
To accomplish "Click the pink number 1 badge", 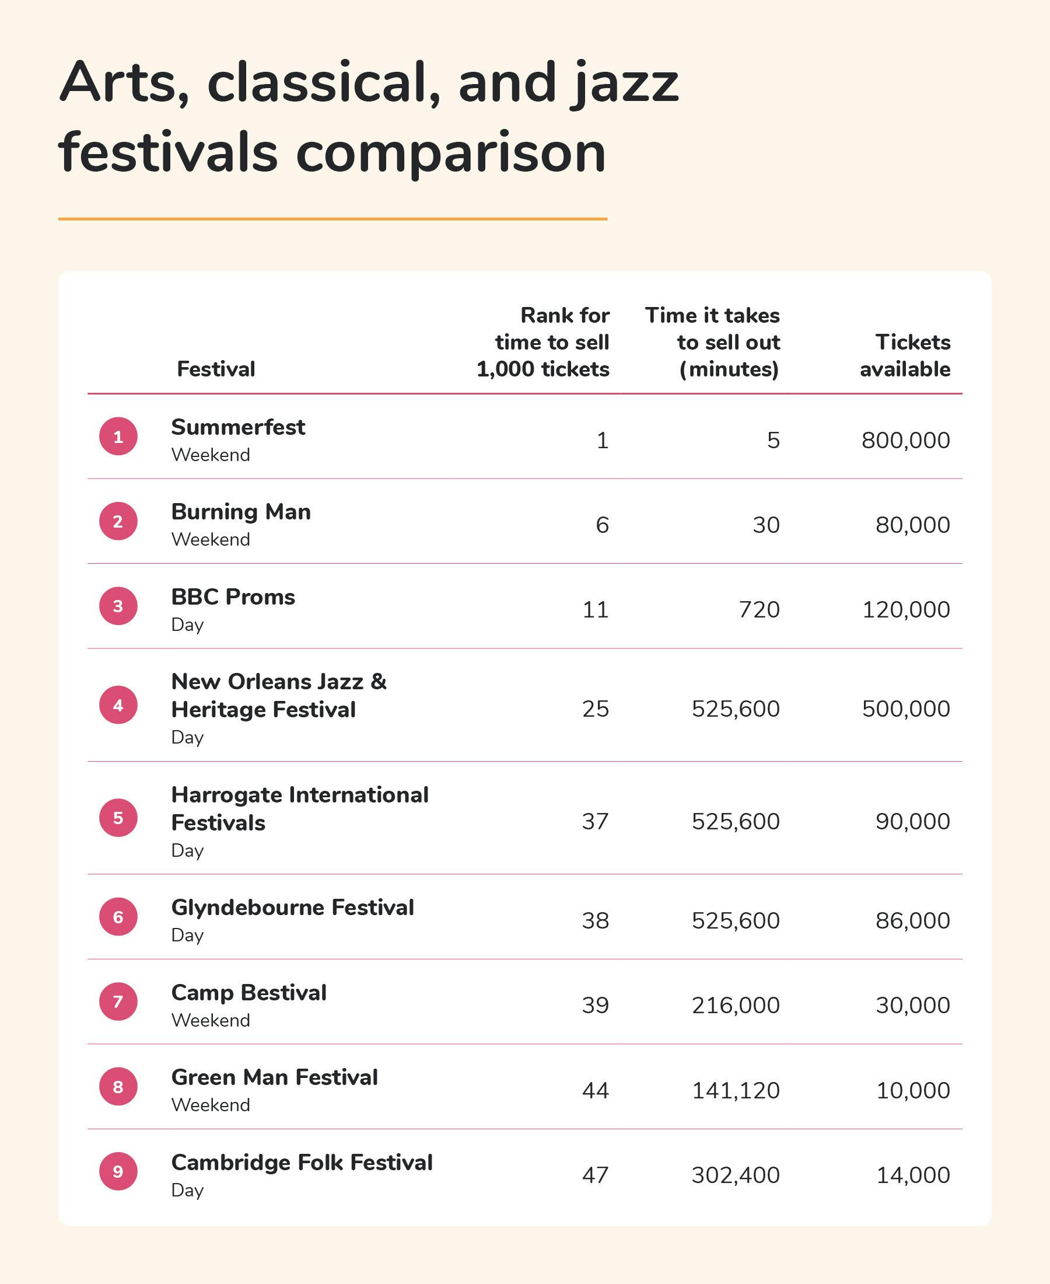I will click(118, 437).
